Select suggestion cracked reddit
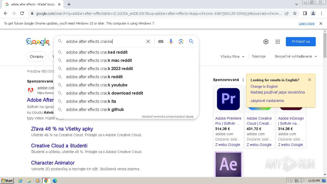 [x=126, y=52]
